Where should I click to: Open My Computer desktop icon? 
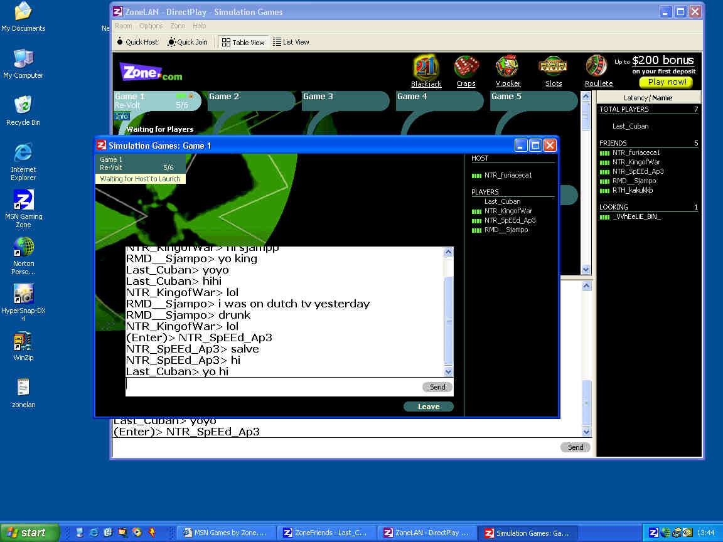(23, 63)
